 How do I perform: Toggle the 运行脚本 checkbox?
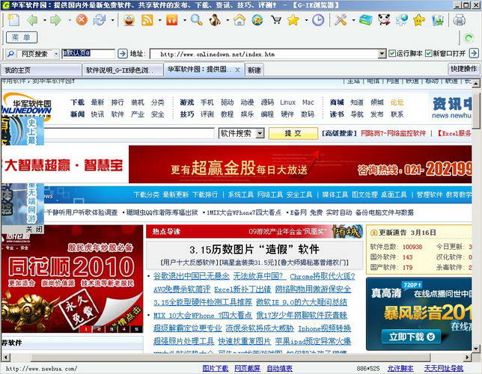coord(392,53)
